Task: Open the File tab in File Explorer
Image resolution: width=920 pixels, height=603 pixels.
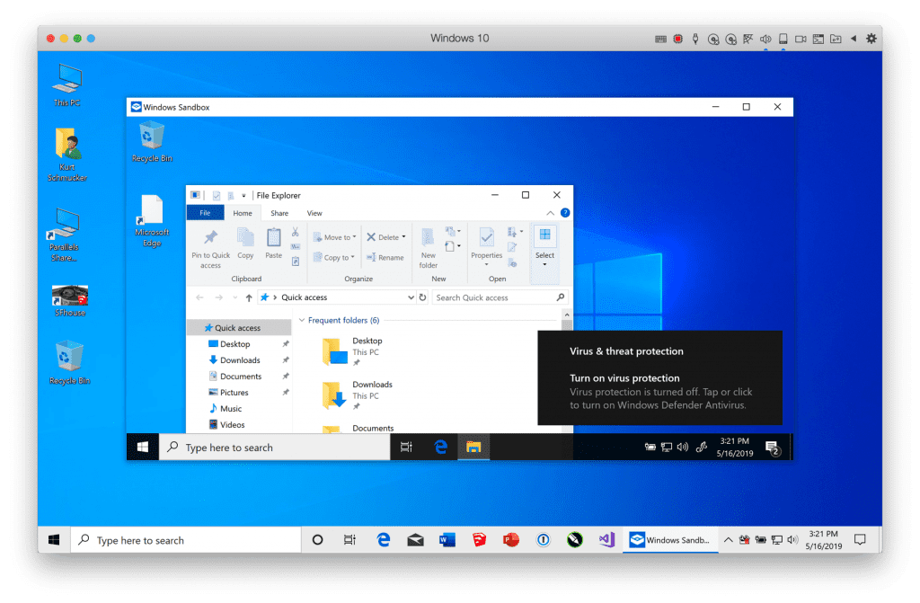Action: [x=205, y=213]
